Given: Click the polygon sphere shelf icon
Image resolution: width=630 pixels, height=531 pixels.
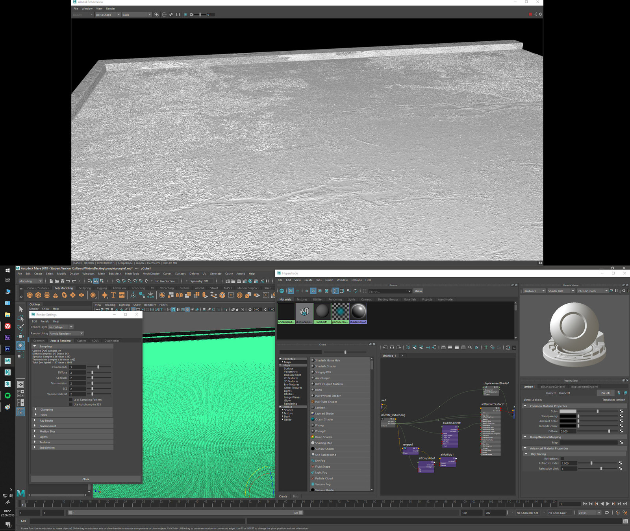Looking at the screenshot, I should click(30, 295).
